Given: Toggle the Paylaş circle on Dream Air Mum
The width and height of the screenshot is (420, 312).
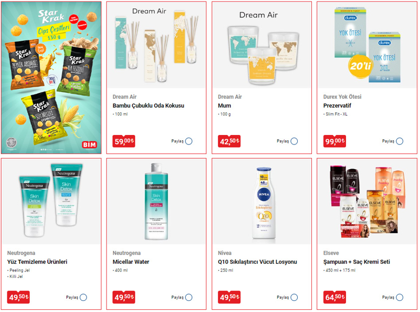Looking at the screenshot, I should click(294, 141).
